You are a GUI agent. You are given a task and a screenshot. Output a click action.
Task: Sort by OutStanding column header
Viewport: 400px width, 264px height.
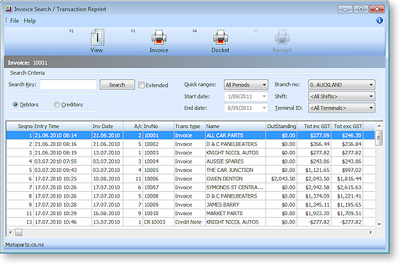click(x=281, y=126)
